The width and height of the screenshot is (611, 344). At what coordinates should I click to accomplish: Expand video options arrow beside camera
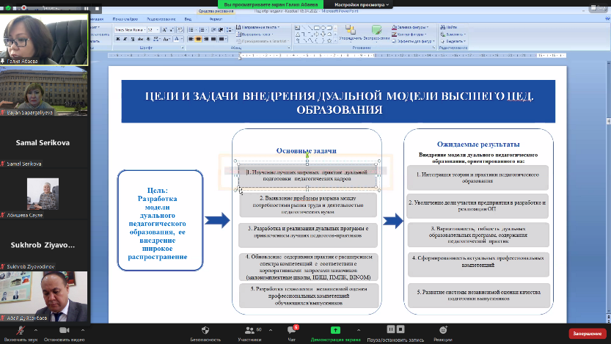pyautogui.click(x=83, y=329)
